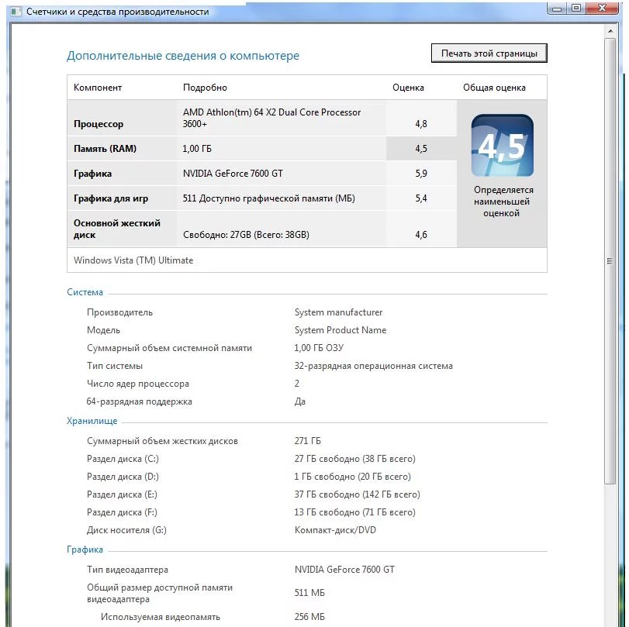Click the lower 'Графика' section heading
The height and width of the screenshot is (627, 629).
click(85, 549)
